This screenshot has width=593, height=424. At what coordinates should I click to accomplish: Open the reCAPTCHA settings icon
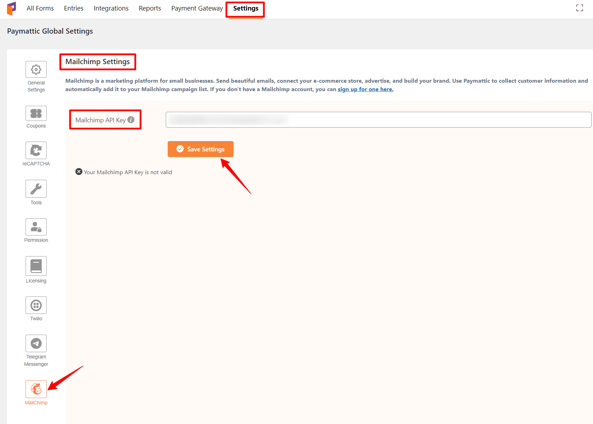pyautogui.click(x=36, y=150)
